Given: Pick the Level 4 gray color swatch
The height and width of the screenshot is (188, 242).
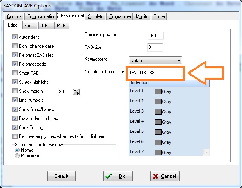Looking at the screenshot, I should click(x=158, y=122).
